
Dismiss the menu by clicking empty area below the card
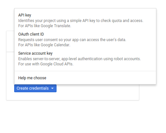(x=83, y=116)
